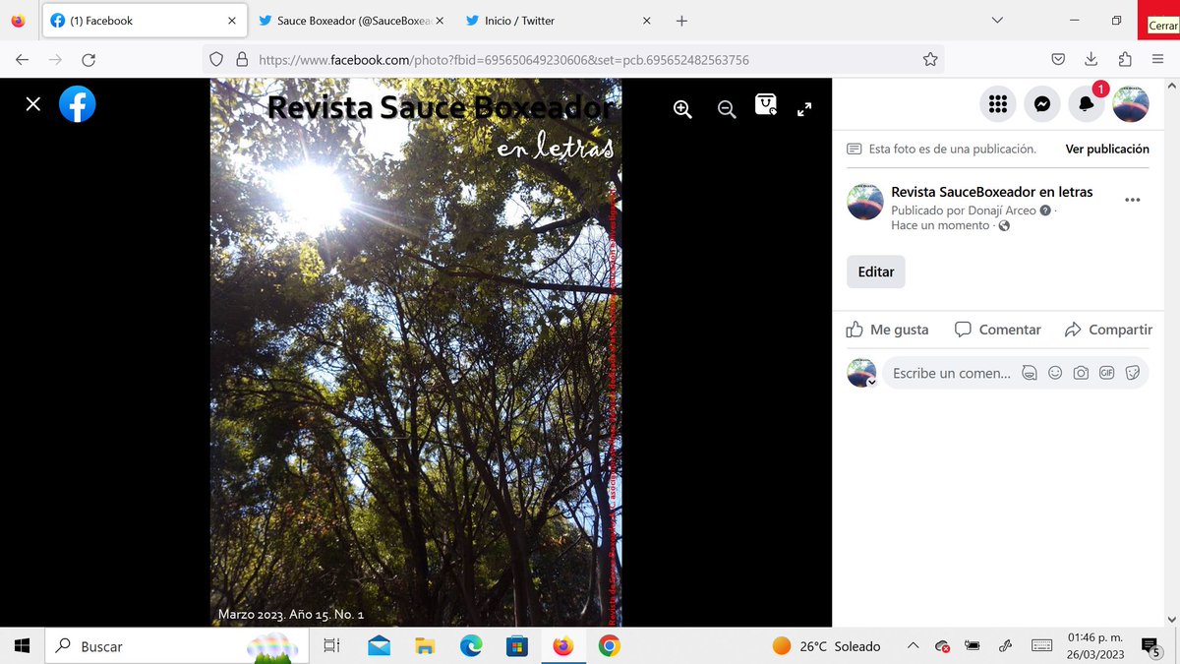Insert an avatar sticker in comment
The image size is (1180, 664).
(x=1030, y=374)
